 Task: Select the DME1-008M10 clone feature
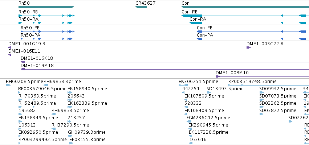click(262, 76)
